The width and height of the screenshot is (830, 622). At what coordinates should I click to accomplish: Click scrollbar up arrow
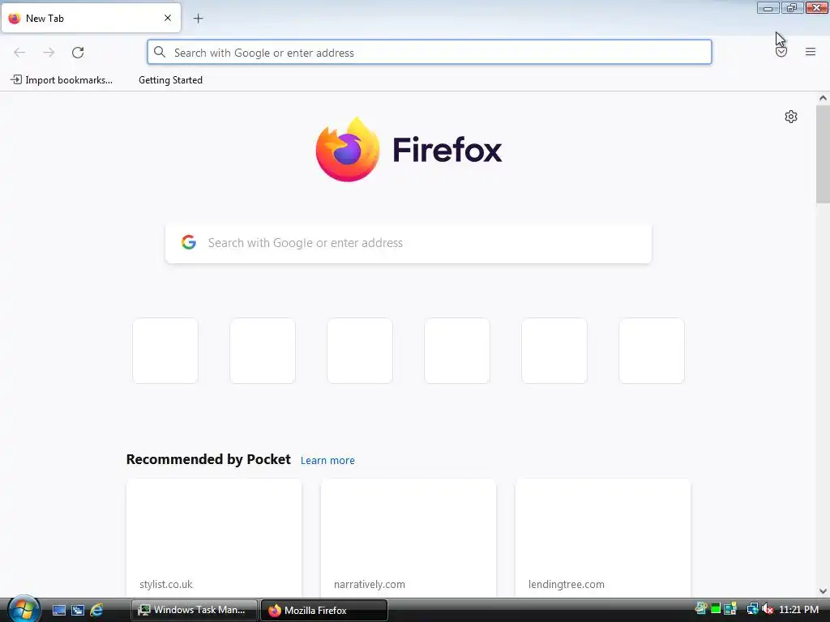[x=823, y=98]
